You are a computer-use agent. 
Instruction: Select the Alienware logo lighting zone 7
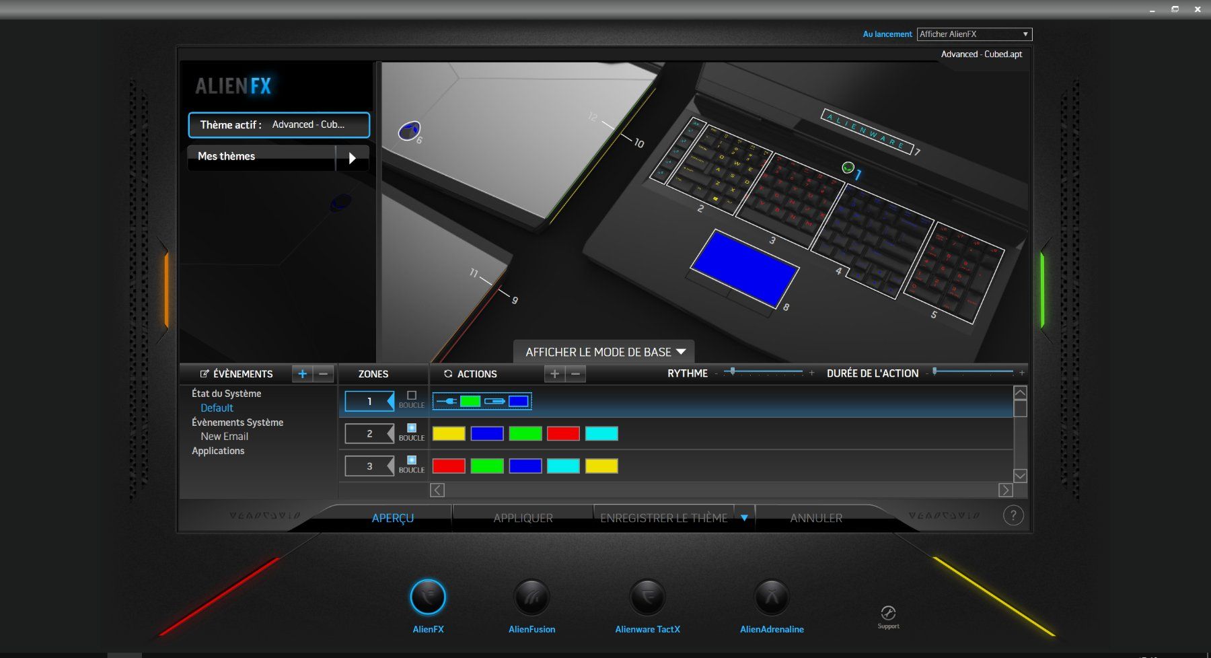tap(867, 132)
